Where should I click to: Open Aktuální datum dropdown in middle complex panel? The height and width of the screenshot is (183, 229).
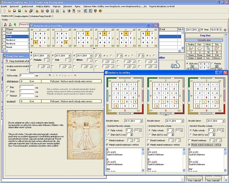point(182,121)
